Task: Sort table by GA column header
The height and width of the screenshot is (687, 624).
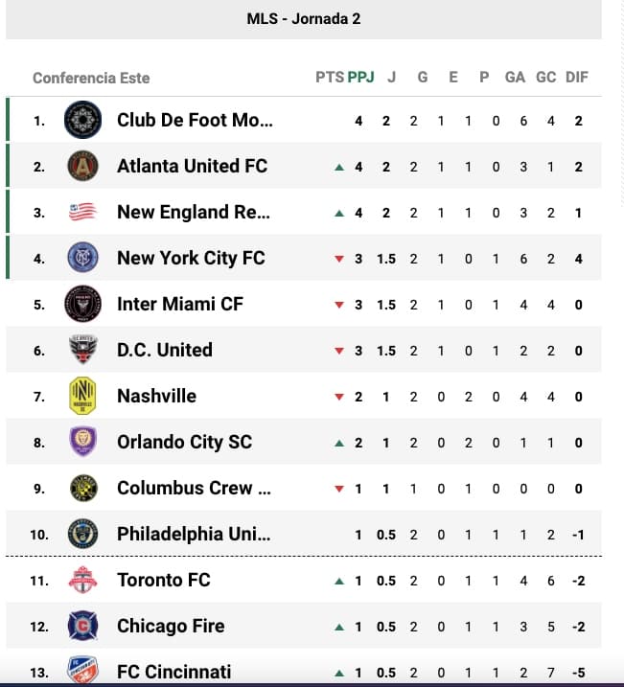Action: 515,78
